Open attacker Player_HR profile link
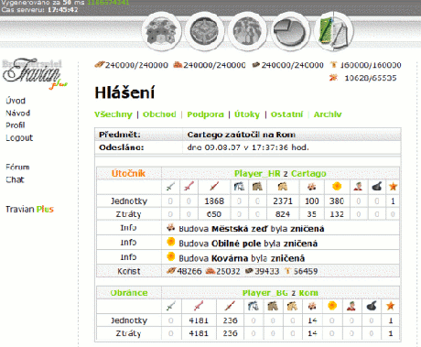 [257, 173]
